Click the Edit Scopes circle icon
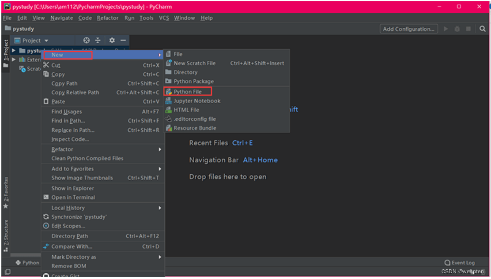The height and width of the screenshot is (279, 491). (46, 226)
